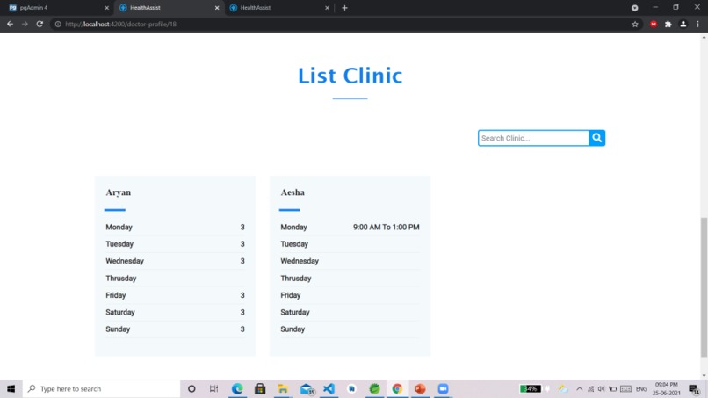Click Thursday row in Aryan card
708x398 pixels.
coord(175,279)
